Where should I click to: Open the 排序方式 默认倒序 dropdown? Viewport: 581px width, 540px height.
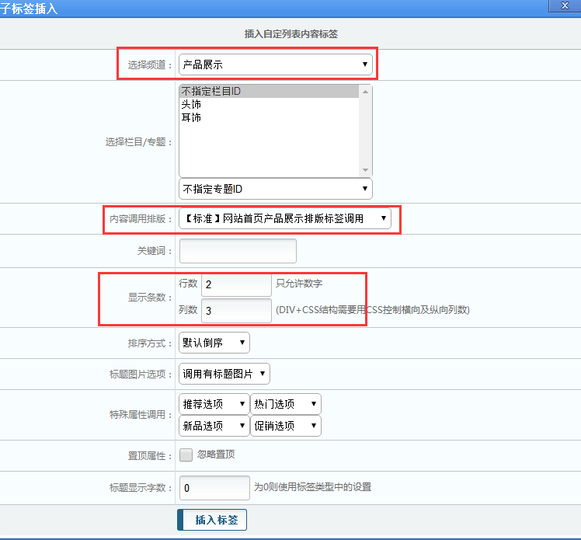point(214,343)
